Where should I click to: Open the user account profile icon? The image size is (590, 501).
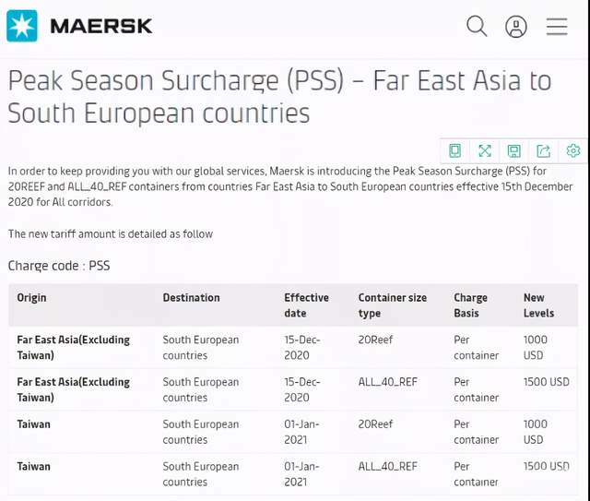(x=516, y=27)
